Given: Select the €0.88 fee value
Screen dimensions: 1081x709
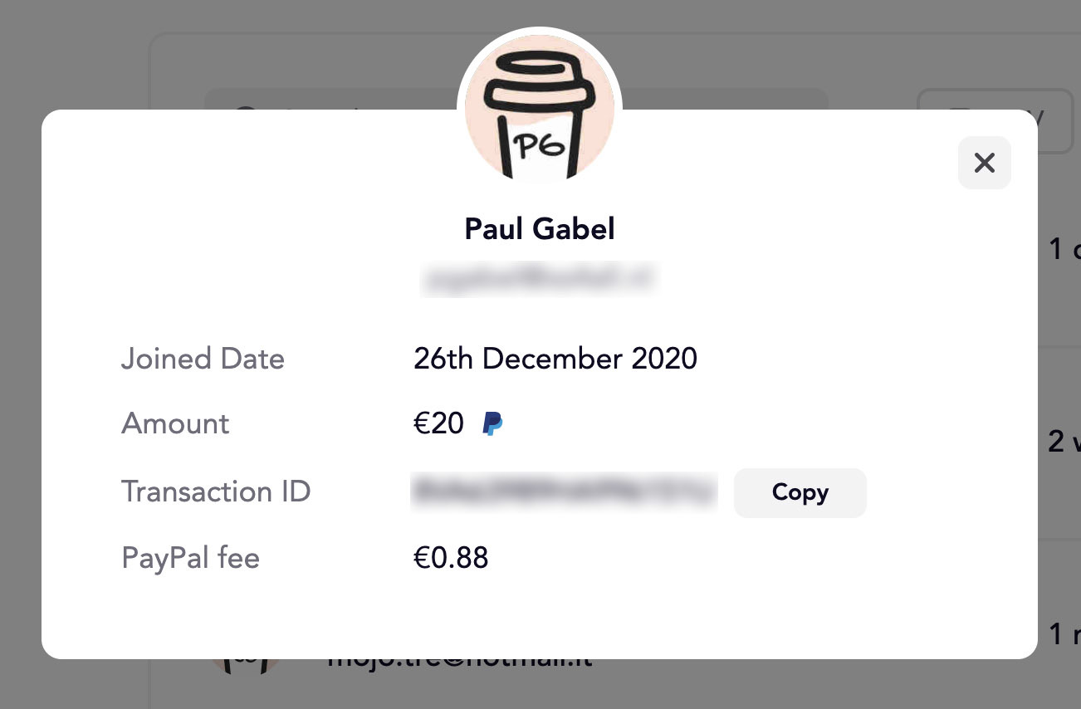Looking at the screenshot, I should pos(451,558).
